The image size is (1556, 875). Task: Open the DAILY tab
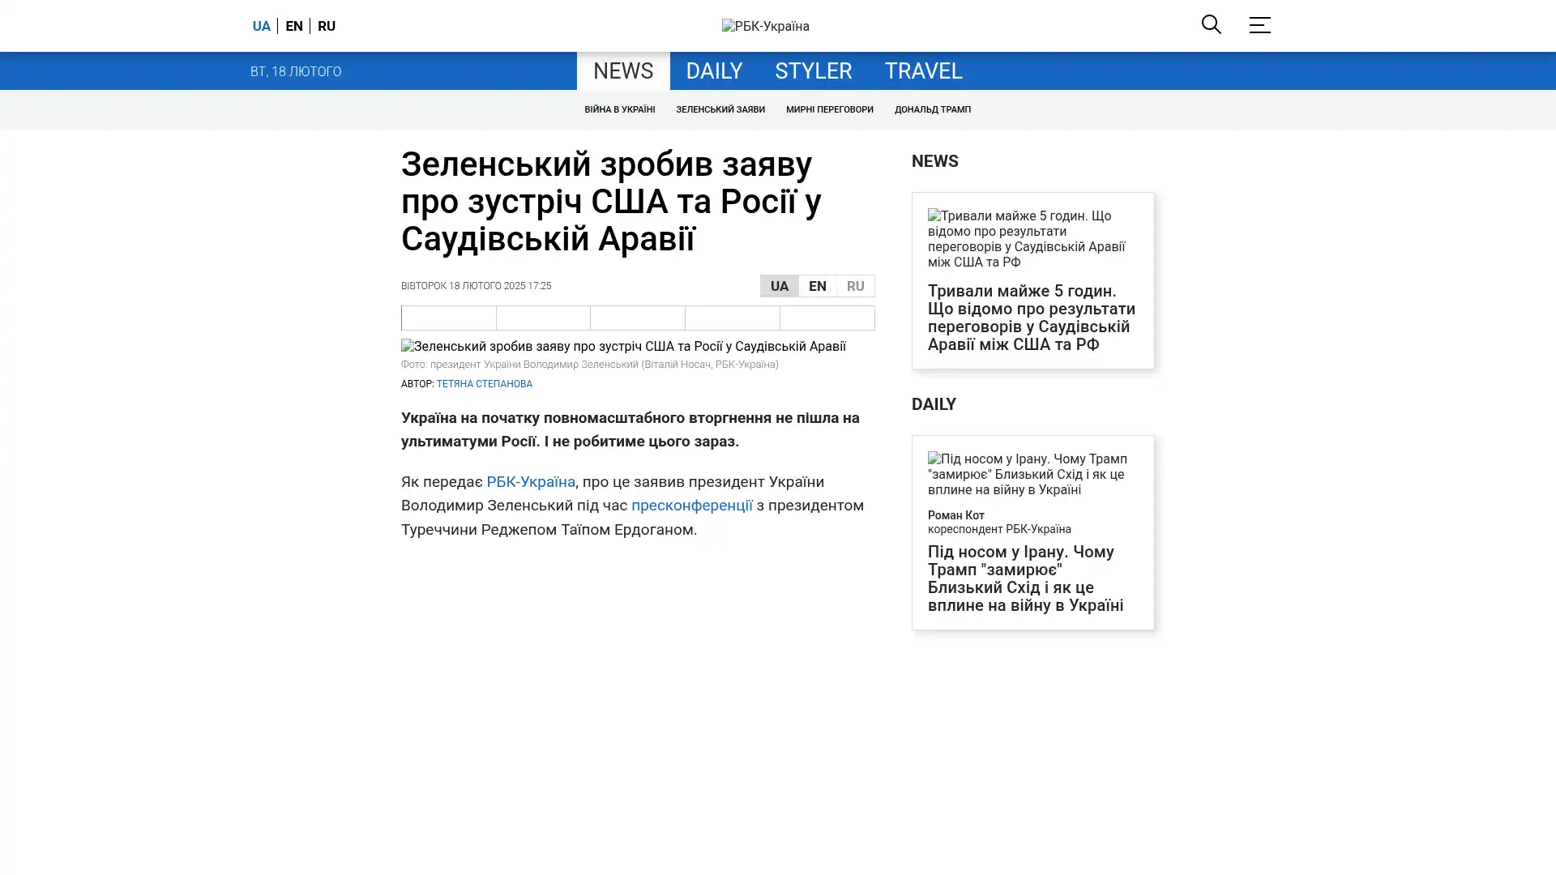point(713,71)
